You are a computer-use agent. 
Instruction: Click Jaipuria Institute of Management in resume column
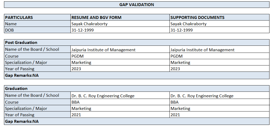pos(103,50)
